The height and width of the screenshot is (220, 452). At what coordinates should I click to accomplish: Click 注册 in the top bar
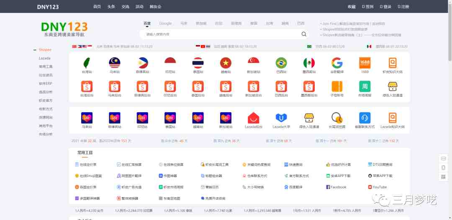[403, 7]
